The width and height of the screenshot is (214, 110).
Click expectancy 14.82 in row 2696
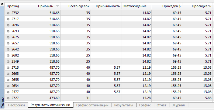pyautogui.click(x=147, y=25)
